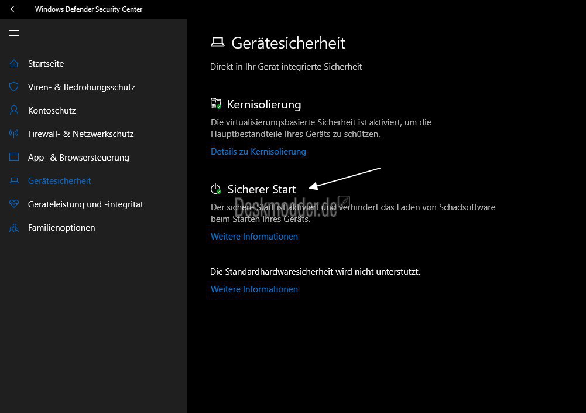Screen dimensions: 586x413
Task: Click the heart icon for Geräteleistung und -integrität
Action: 14,204
